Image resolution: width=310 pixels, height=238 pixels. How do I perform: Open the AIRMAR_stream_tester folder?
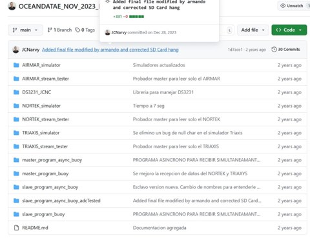click(45, 79)
